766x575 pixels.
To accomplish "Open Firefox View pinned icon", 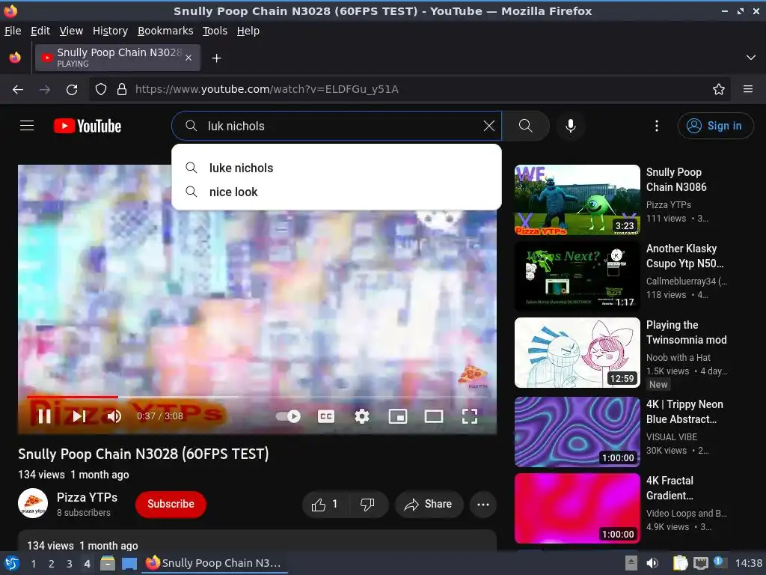I will tap(15, 58).
